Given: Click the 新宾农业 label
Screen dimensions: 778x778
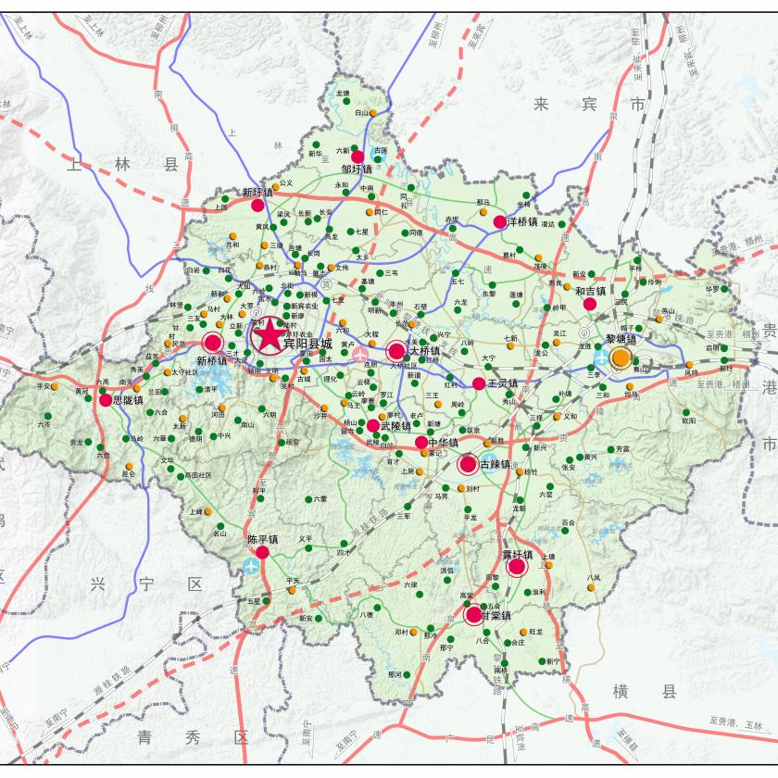Looking at the screenshot, I should pyautogui.click(x=305, y=307).
